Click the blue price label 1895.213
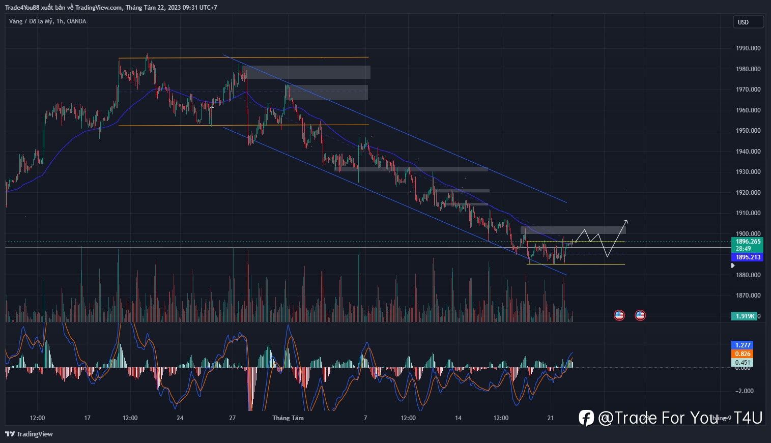The width and height of the screenshot is (771, 443). pos(748,257)
